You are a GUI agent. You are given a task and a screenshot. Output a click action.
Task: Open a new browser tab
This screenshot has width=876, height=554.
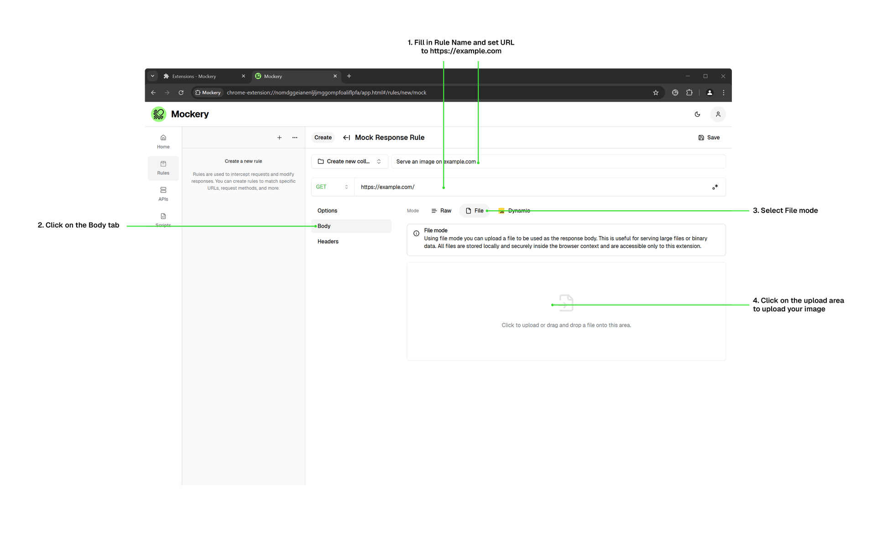349,76
